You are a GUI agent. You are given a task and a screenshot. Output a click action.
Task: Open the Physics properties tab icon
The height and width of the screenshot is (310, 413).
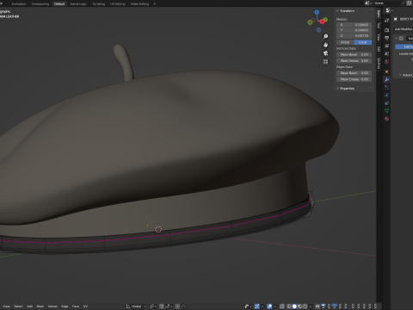(x=387, y=95)
